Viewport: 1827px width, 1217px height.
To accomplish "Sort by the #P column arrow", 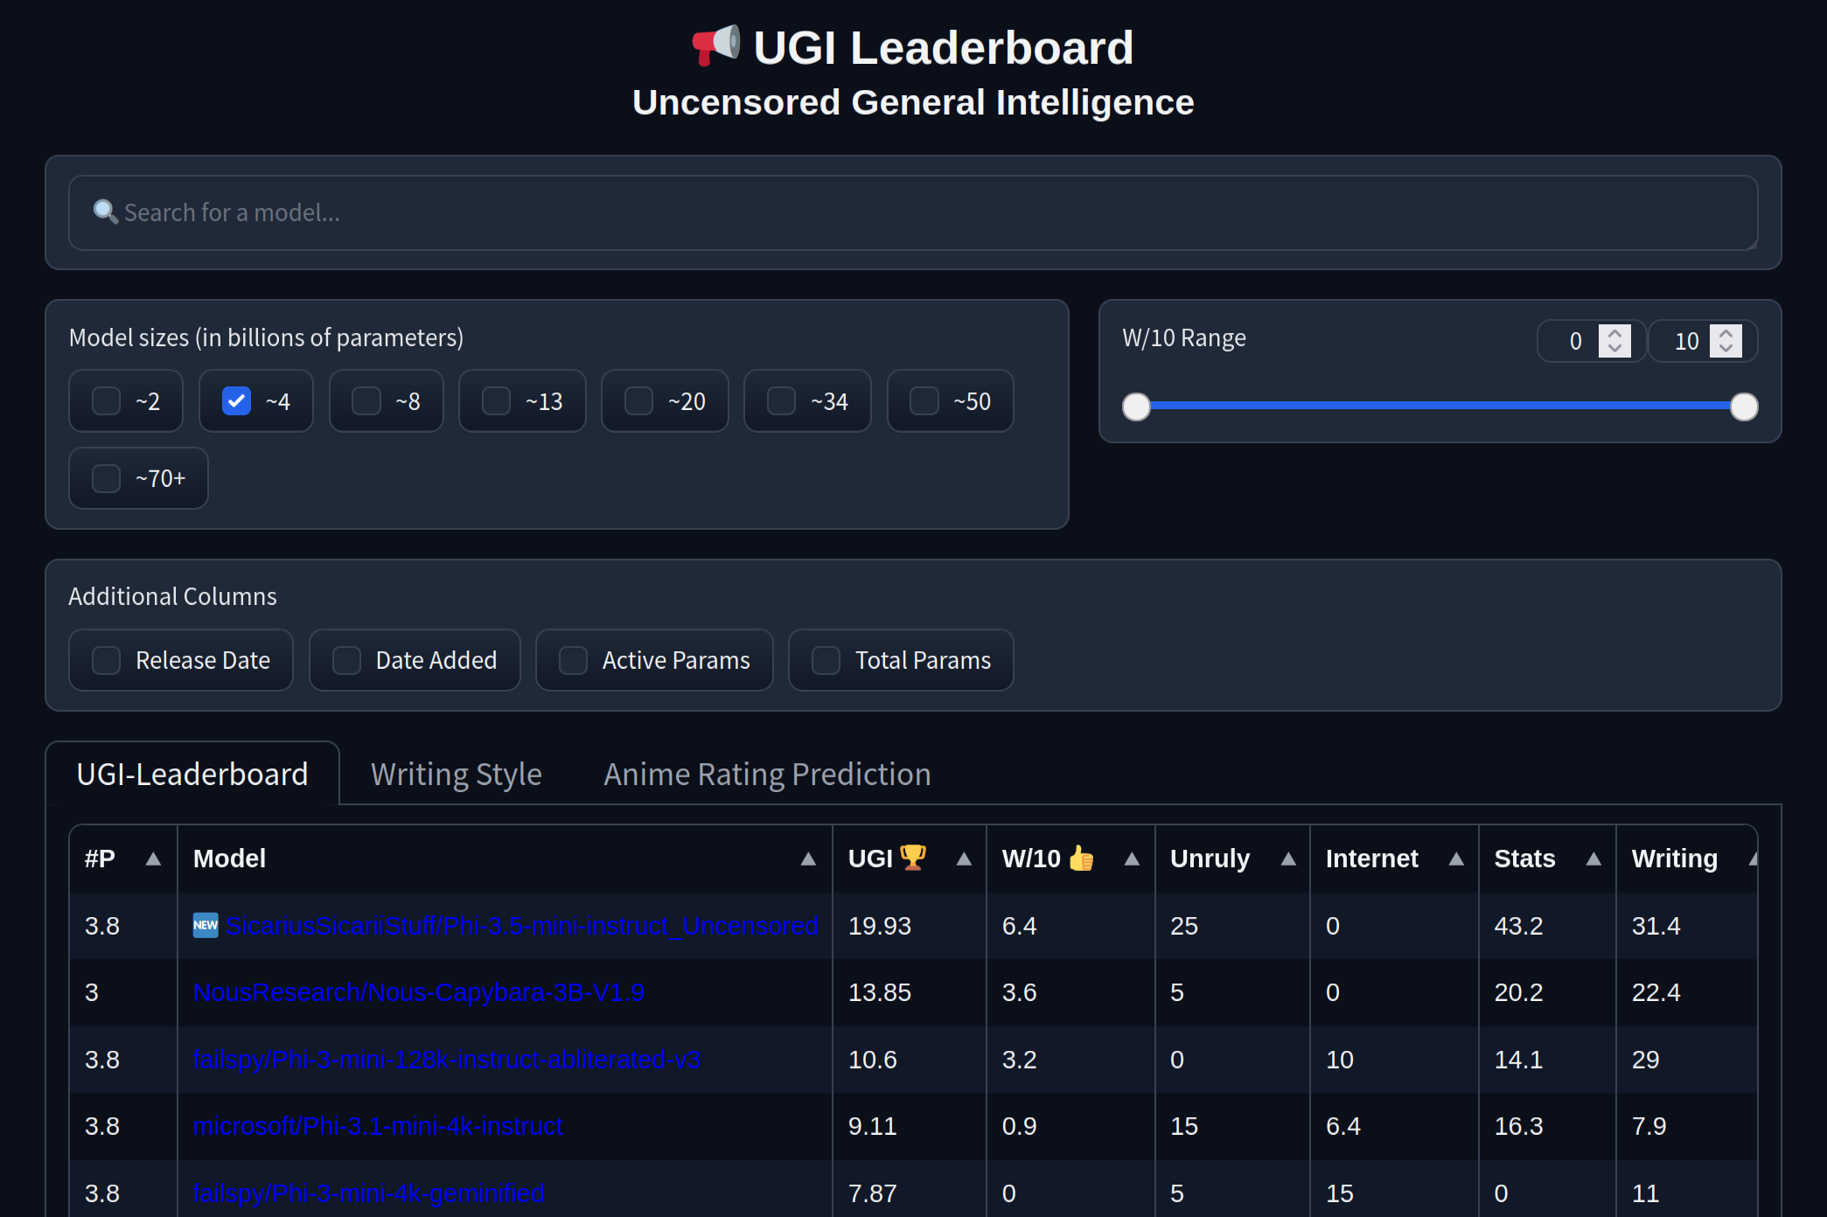I will tap(154, 859).
